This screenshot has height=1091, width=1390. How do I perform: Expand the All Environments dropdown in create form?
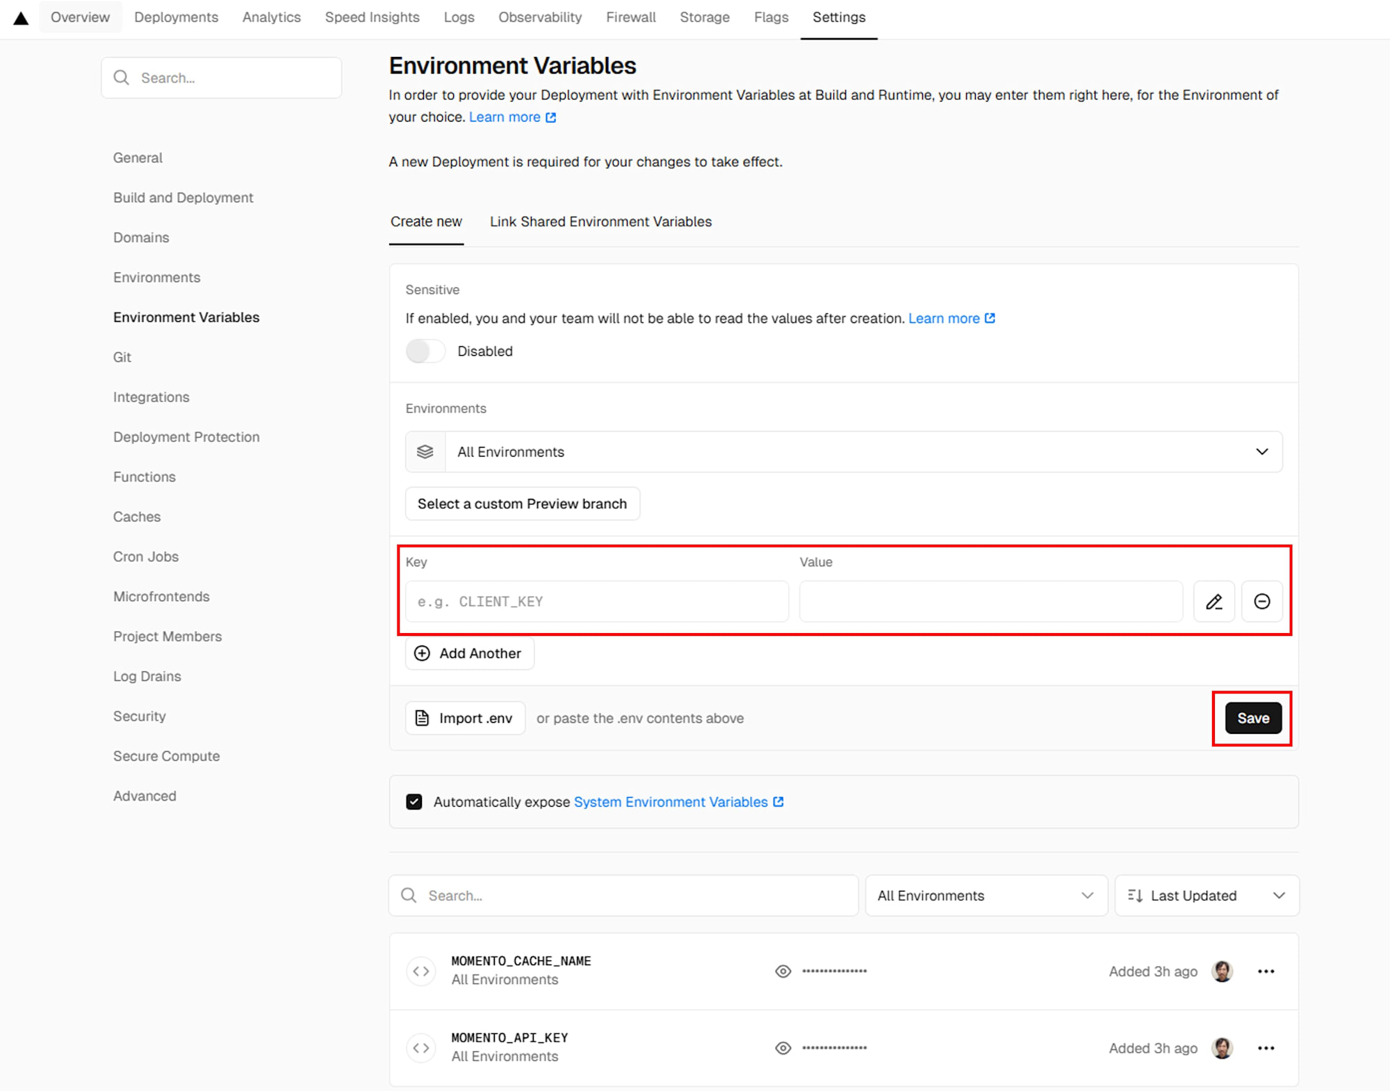click(x=844, y=452)
